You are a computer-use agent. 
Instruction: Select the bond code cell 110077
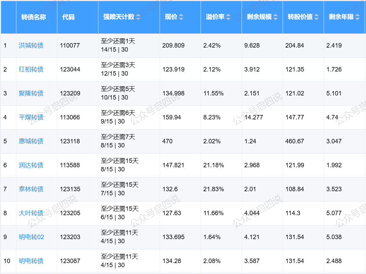point(70,45)
